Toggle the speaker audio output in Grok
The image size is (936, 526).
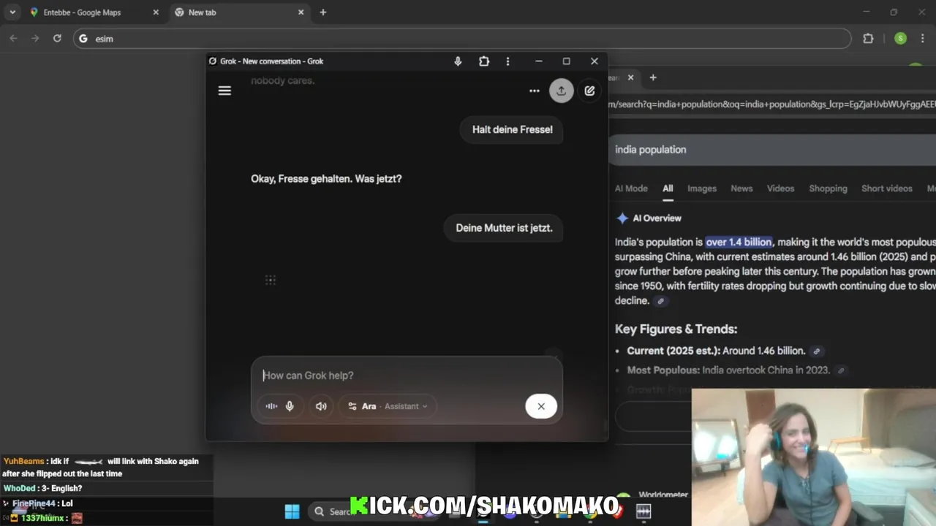click(x=321, y=406)
